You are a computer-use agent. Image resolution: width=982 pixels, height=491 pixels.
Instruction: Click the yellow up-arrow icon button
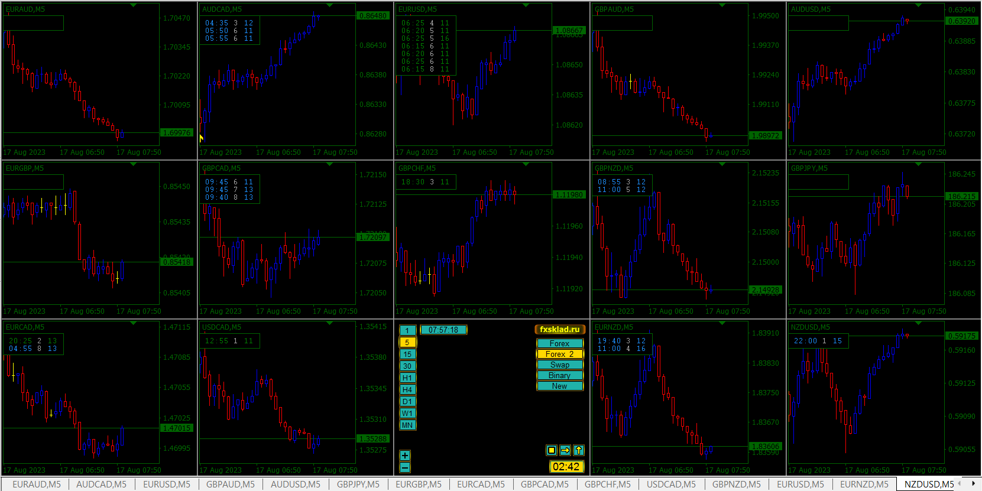pyautogui.click(x=579, y=450)
